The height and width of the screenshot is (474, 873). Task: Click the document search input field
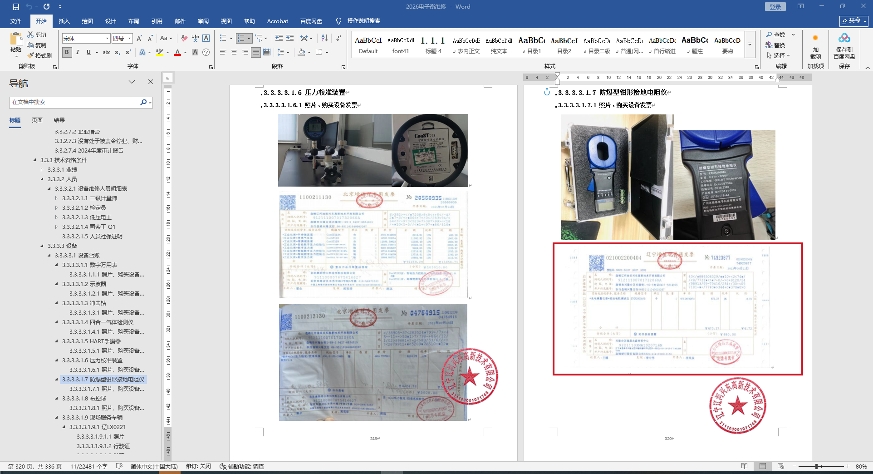pos(75,102)
